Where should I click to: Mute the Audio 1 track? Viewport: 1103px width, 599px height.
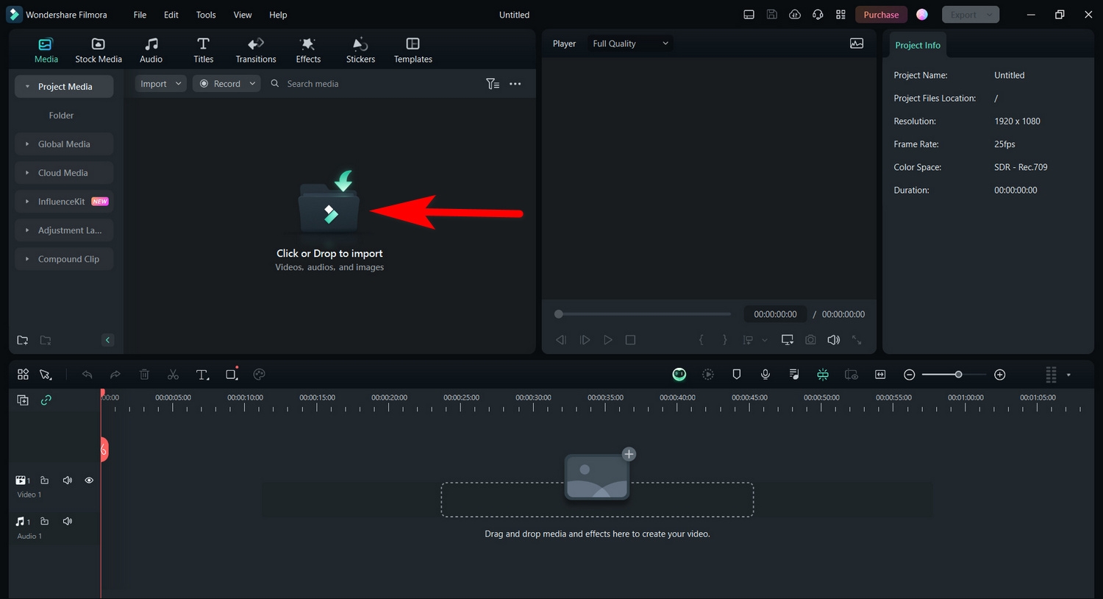pos(68,522)
